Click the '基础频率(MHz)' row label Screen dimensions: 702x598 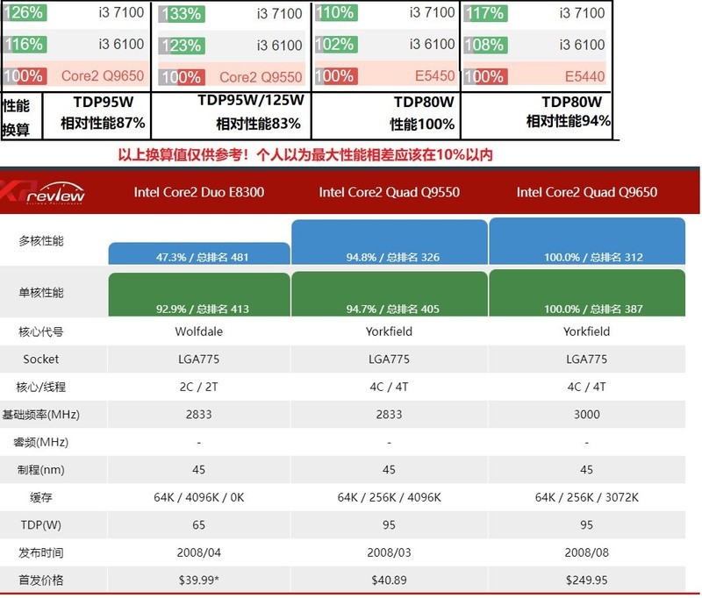[40, 415]
